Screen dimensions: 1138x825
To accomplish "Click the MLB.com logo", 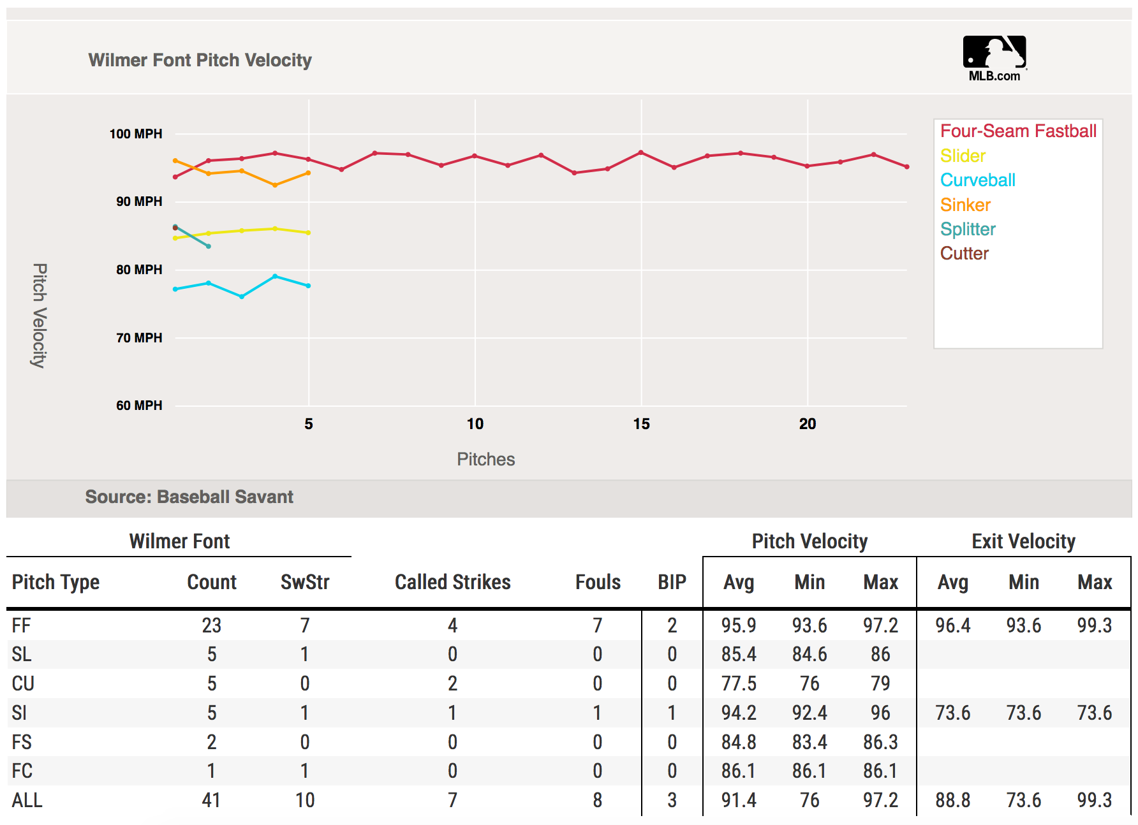I will (994, 59).
